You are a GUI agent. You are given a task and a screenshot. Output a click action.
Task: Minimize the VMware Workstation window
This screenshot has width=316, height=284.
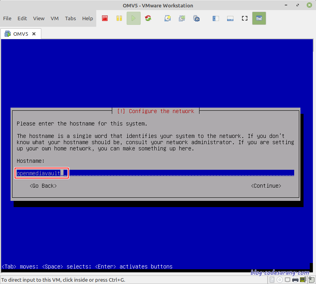coord(286,5)
